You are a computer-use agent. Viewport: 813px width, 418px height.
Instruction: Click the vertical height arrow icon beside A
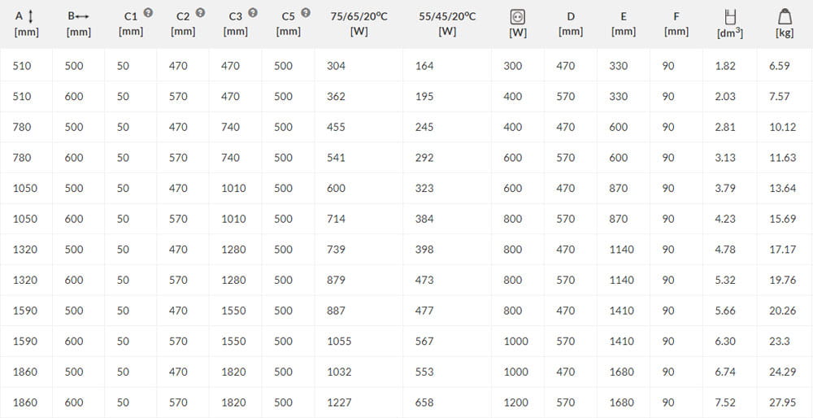[x=30, y=15]
